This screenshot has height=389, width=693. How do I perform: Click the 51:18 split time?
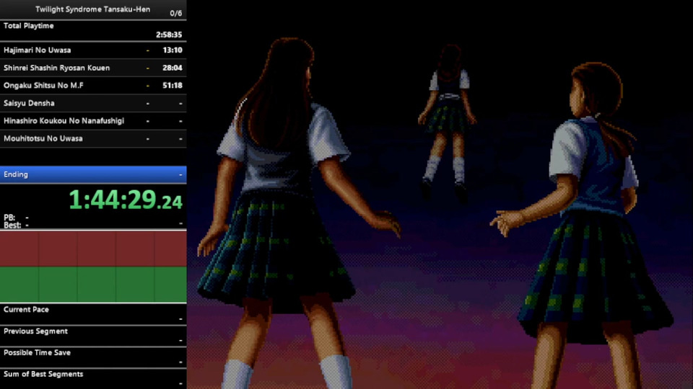pyautogui.click(x=173, y=86)
